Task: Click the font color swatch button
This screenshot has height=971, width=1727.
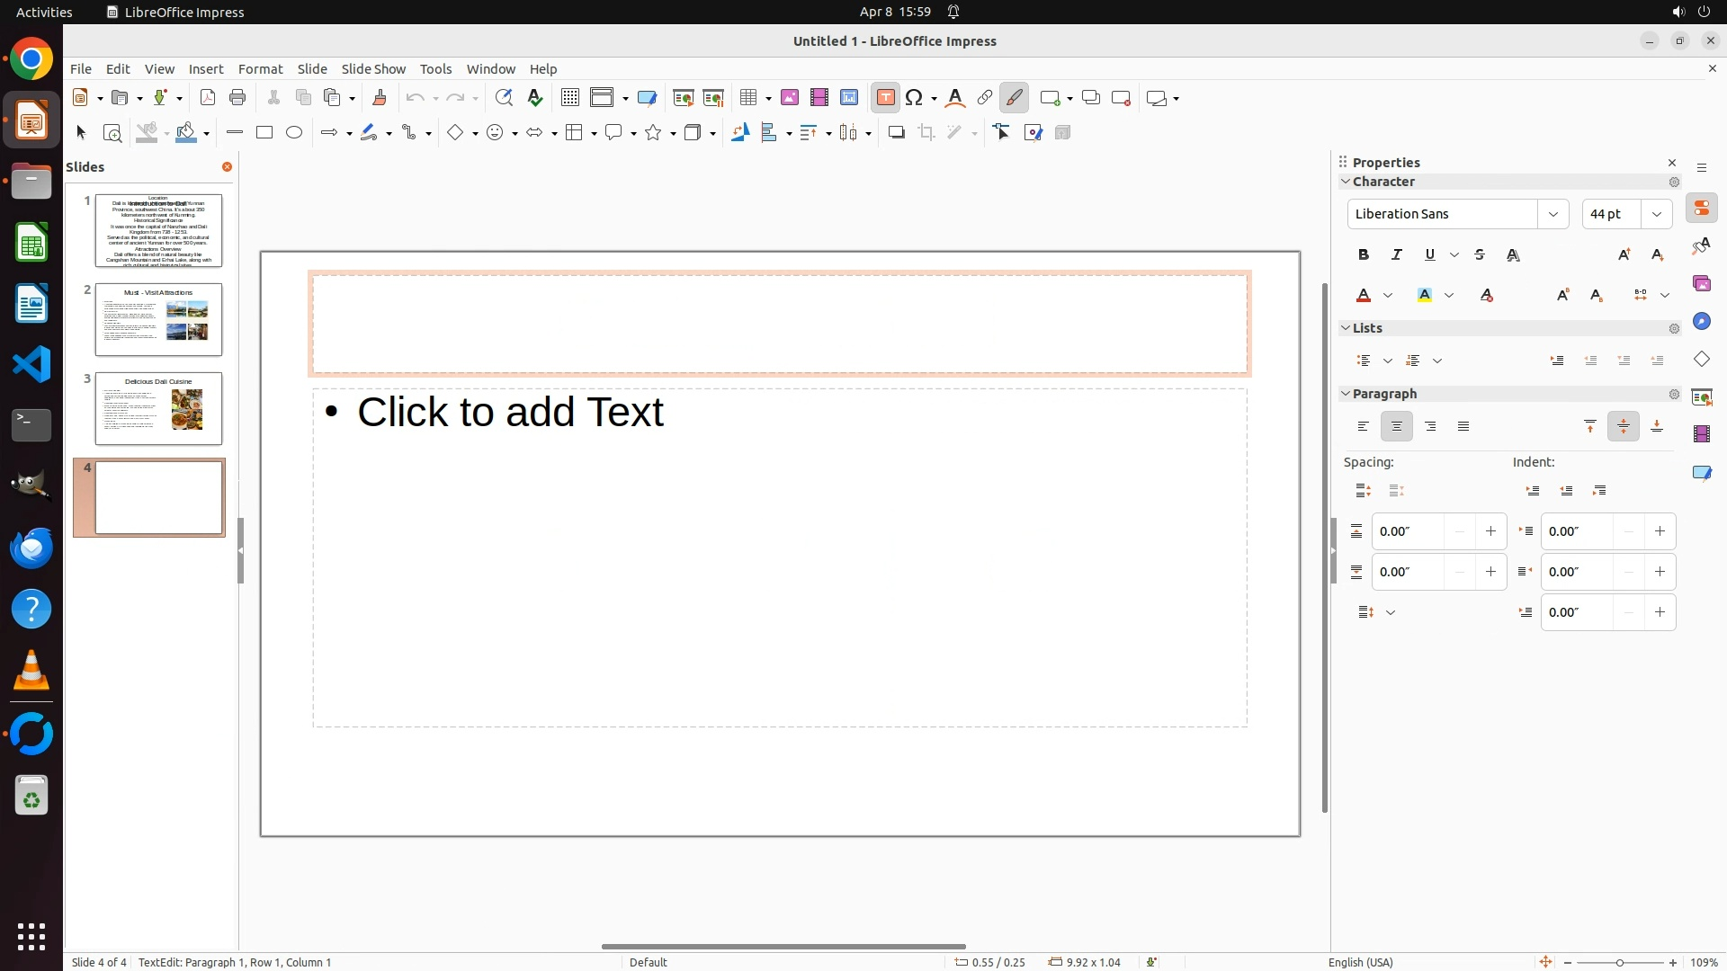Action: tap(1364, 296)
